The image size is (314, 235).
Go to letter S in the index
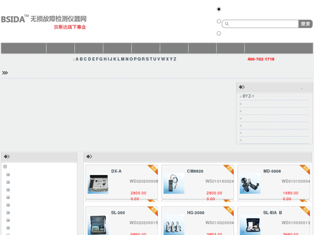[147, 59]
